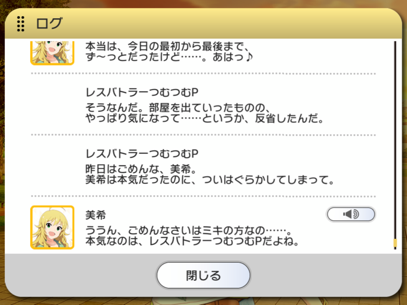Viewport: 407px width, 305px height.
Task: Click the line ず〜っとだったけど……。あはっ♪
Action: (x=169, y=57)
